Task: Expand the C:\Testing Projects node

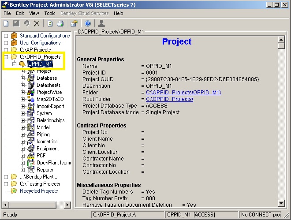Action: point(6,184)
